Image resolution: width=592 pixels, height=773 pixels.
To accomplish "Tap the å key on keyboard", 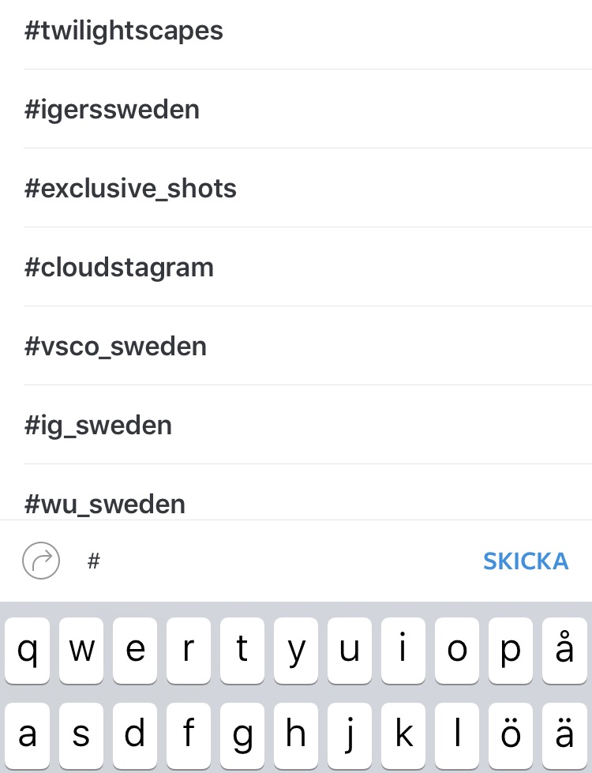I will pos(564,651).
